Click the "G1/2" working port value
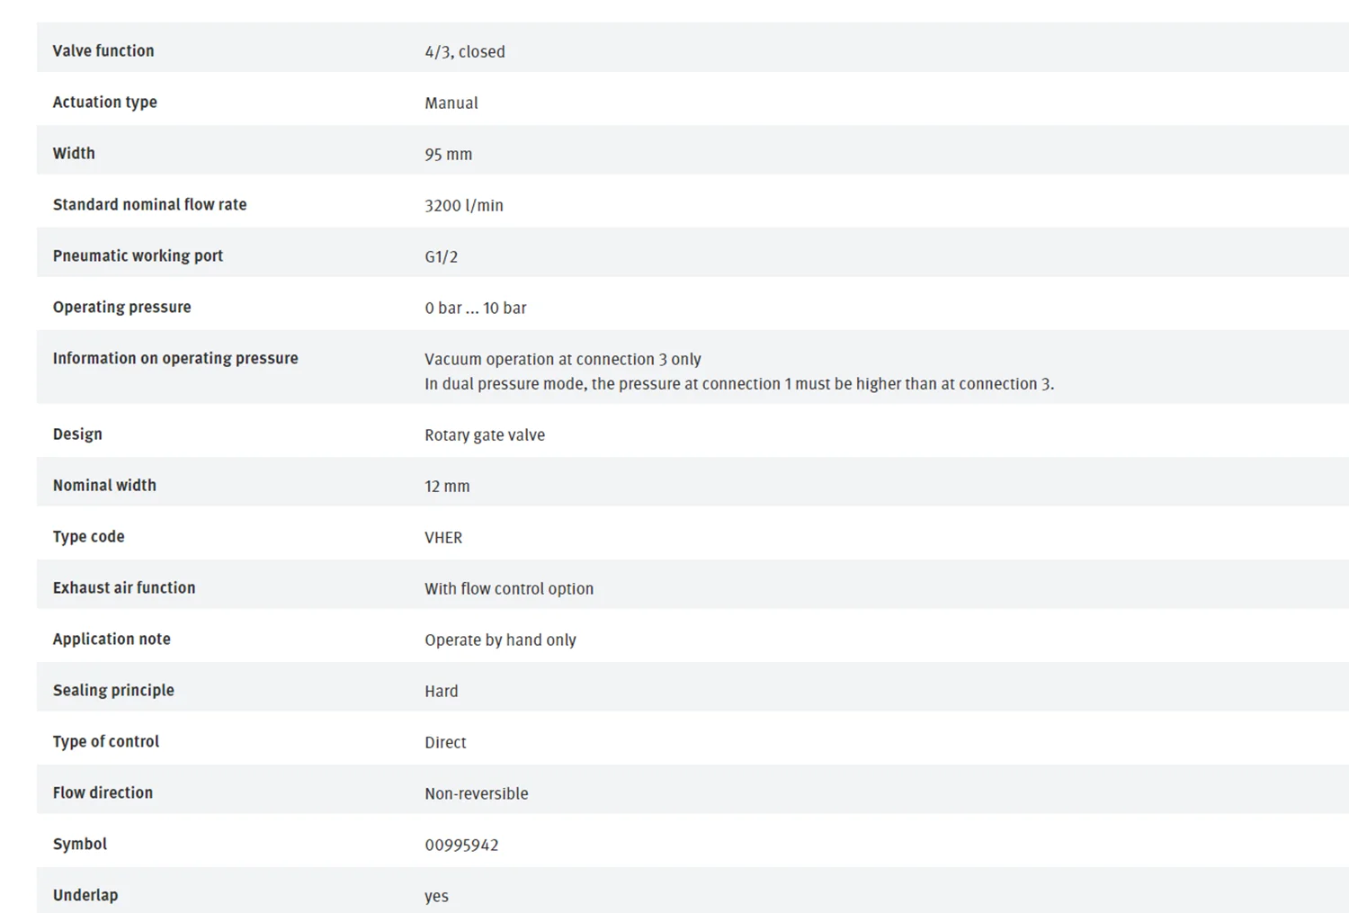Screen dimensions: 1349x913 (x=441, y=257)
